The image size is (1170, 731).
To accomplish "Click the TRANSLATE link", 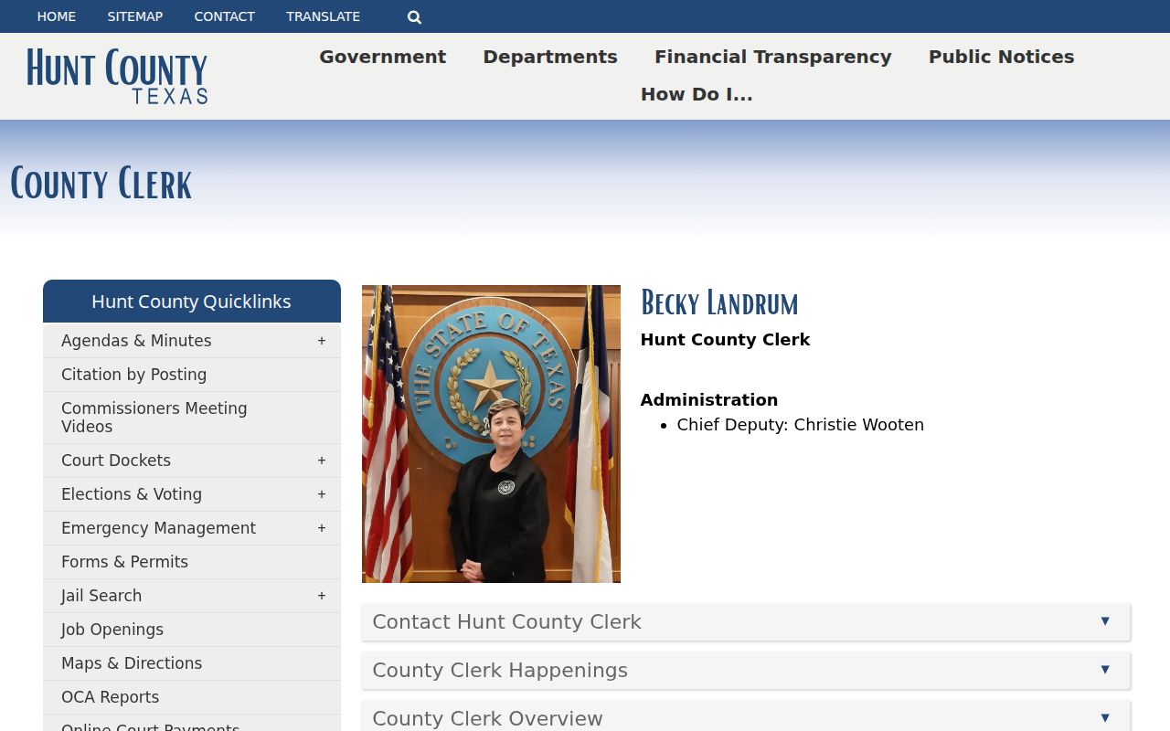I will pyautogui.click(x=324, y=16).
